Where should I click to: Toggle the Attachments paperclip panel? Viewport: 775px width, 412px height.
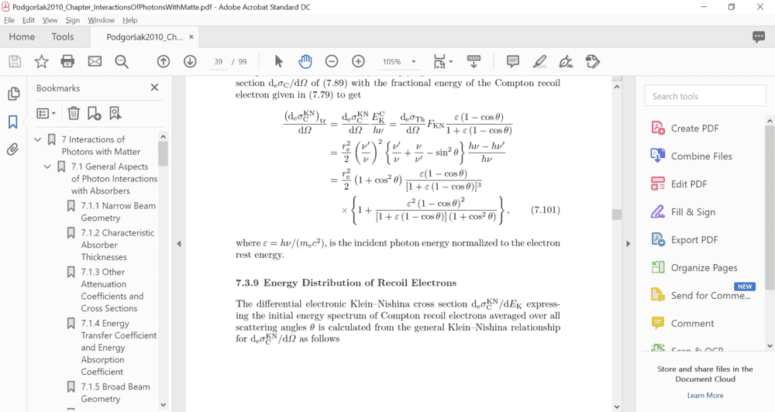pos(13,149)
